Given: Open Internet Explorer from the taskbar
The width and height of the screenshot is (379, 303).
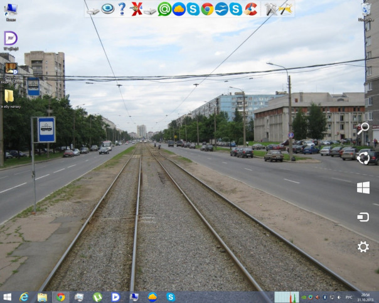Looking at the screenshot, I should pos(24,297).
